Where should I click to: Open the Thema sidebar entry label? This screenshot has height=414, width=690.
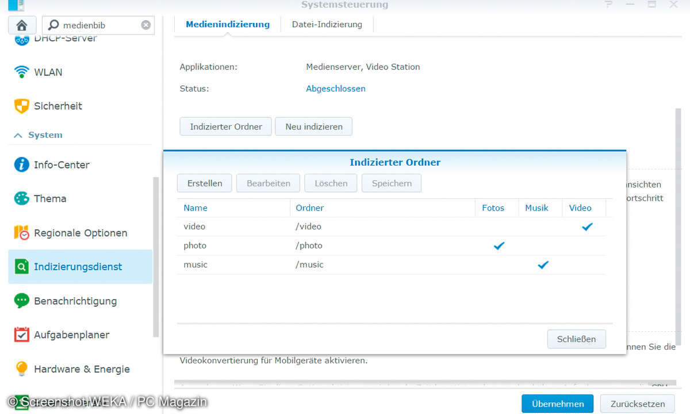click(x=50, y=199)
